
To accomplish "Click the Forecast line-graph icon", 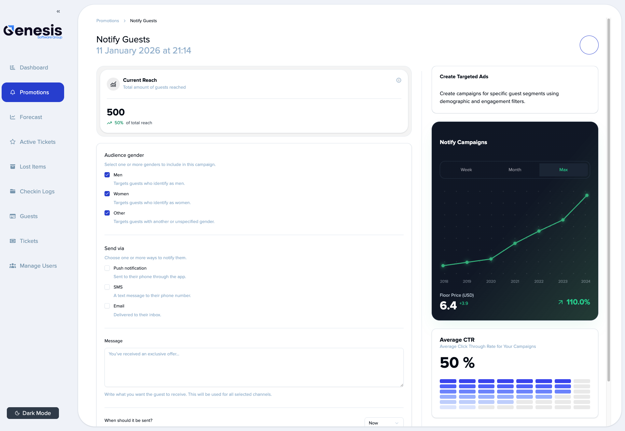I will (x=13, y=117).
